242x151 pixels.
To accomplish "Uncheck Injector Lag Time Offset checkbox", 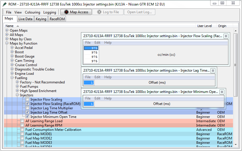I will pos(27,112).
